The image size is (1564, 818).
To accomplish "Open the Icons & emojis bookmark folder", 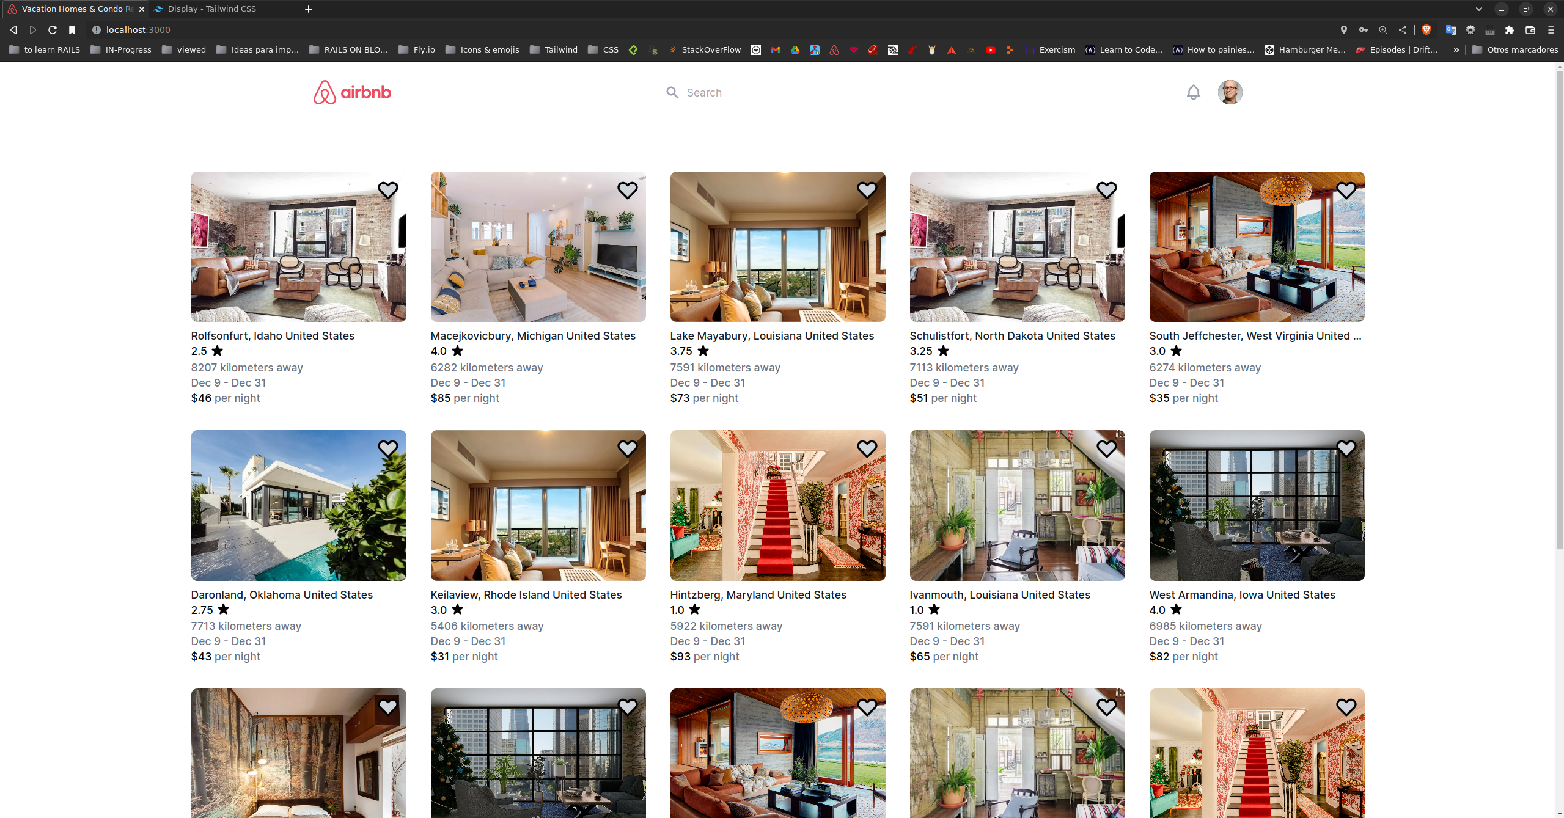I will [482, 50].
